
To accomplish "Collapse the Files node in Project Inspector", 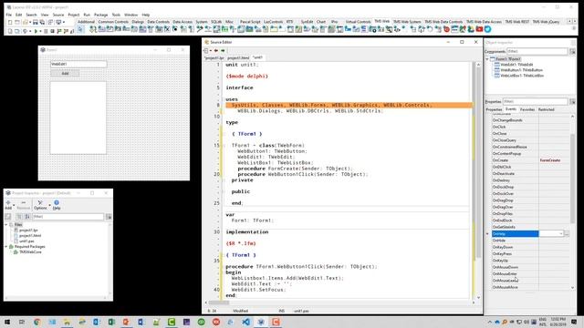I will click(6, 225).
